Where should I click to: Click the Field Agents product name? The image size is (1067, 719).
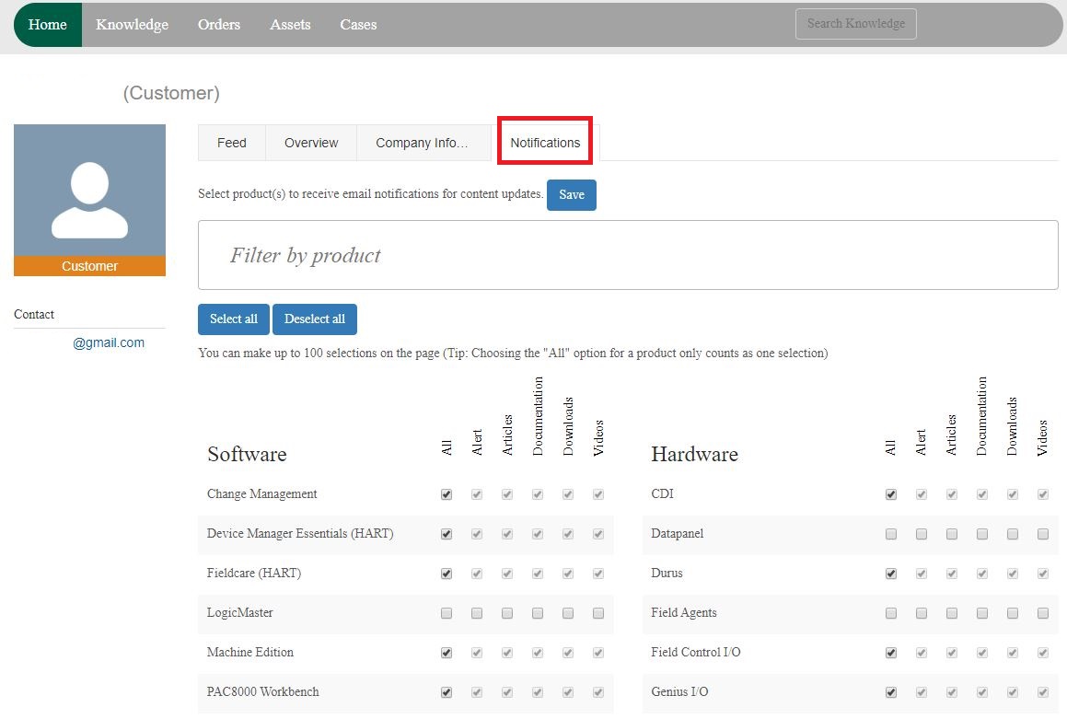tap(683, 613)
